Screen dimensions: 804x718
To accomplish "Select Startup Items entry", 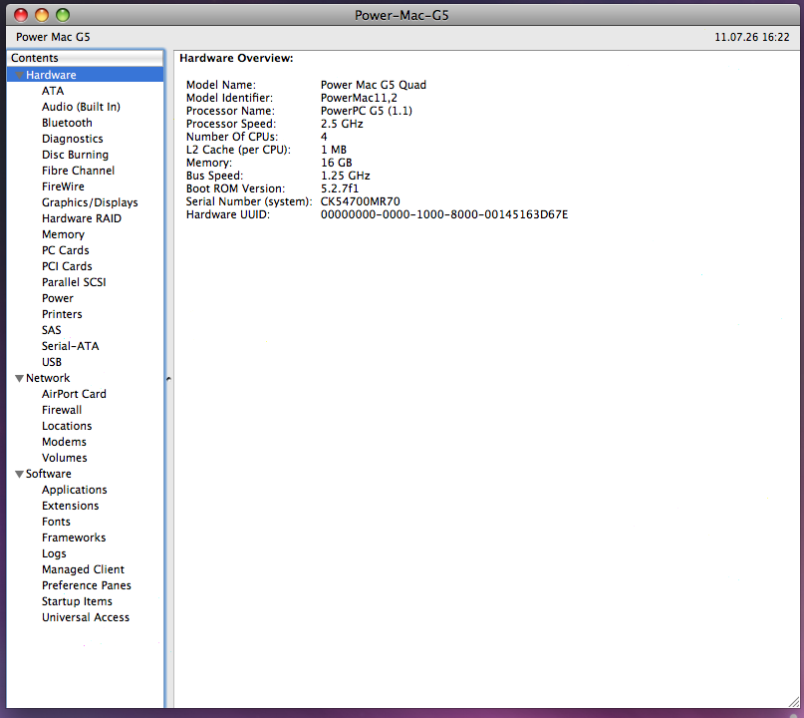I will (x=77, y=601).
